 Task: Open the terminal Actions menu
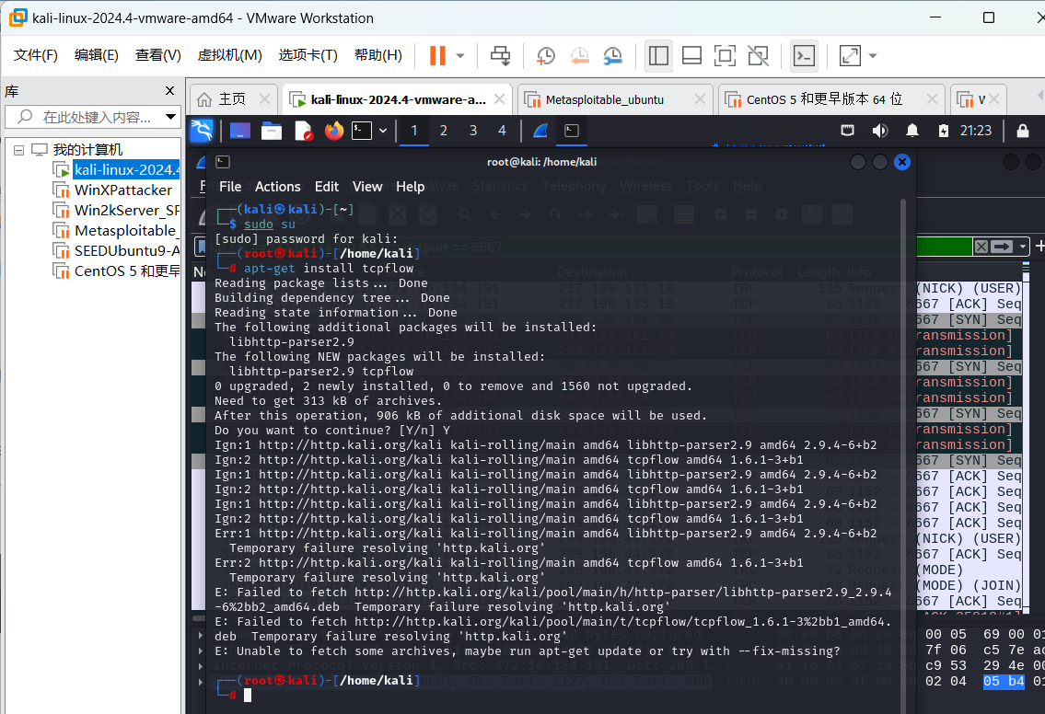(x=277, y=187)
